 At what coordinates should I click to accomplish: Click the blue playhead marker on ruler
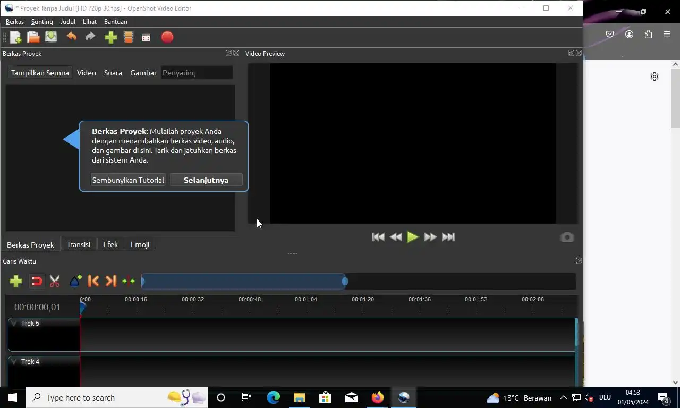[82, 307]
